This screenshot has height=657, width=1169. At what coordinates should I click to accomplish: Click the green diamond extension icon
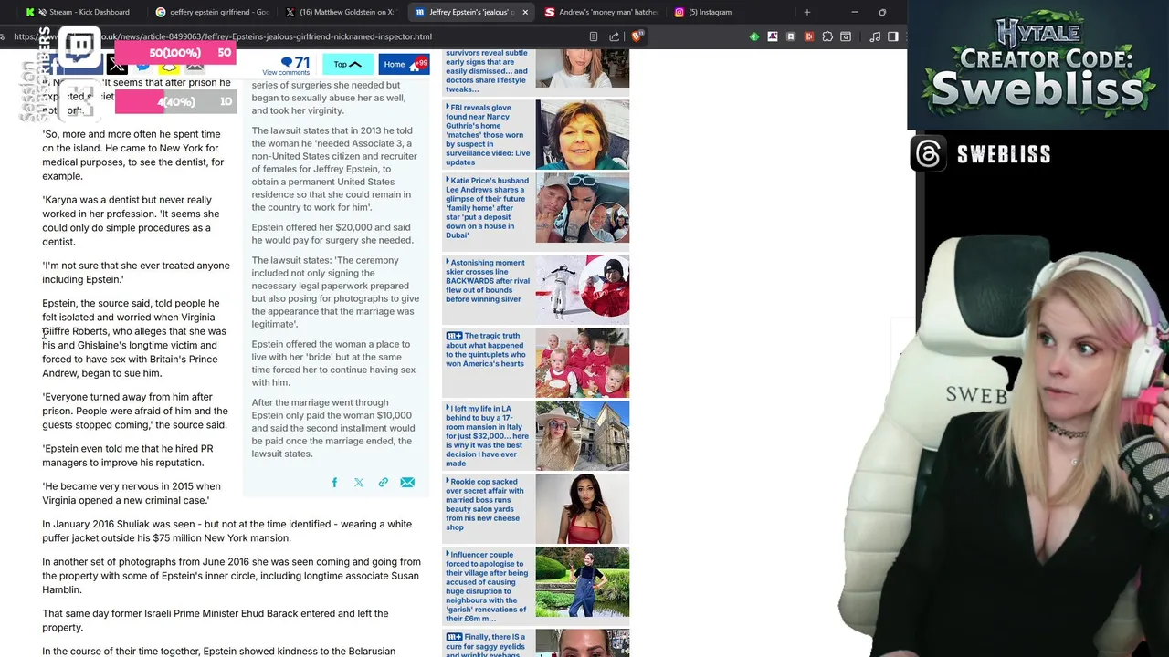754,36
